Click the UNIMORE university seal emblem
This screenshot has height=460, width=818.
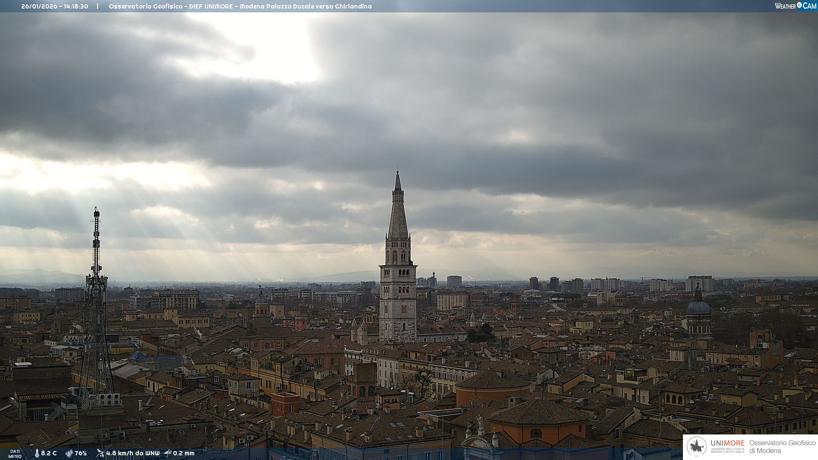[697, 447]
